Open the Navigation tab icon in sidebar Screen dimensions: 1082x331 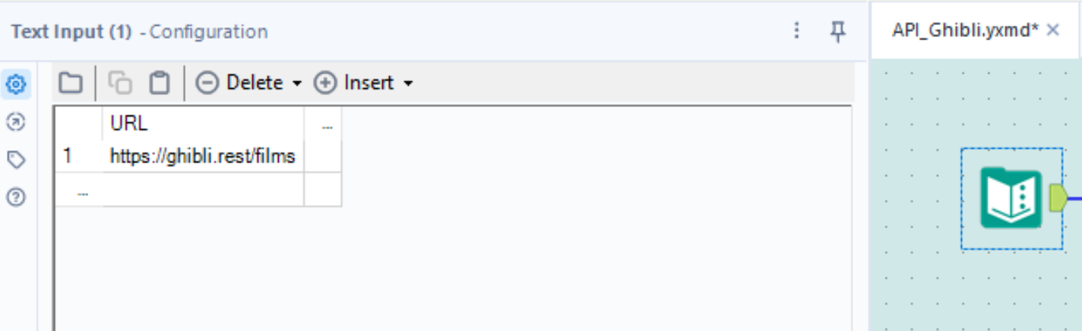pos(16,121)
